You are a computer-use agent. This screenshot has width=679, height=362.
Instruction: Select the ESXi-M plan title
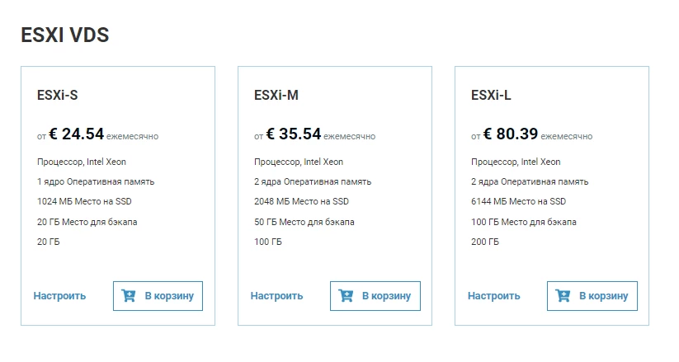tap(276, 96)
